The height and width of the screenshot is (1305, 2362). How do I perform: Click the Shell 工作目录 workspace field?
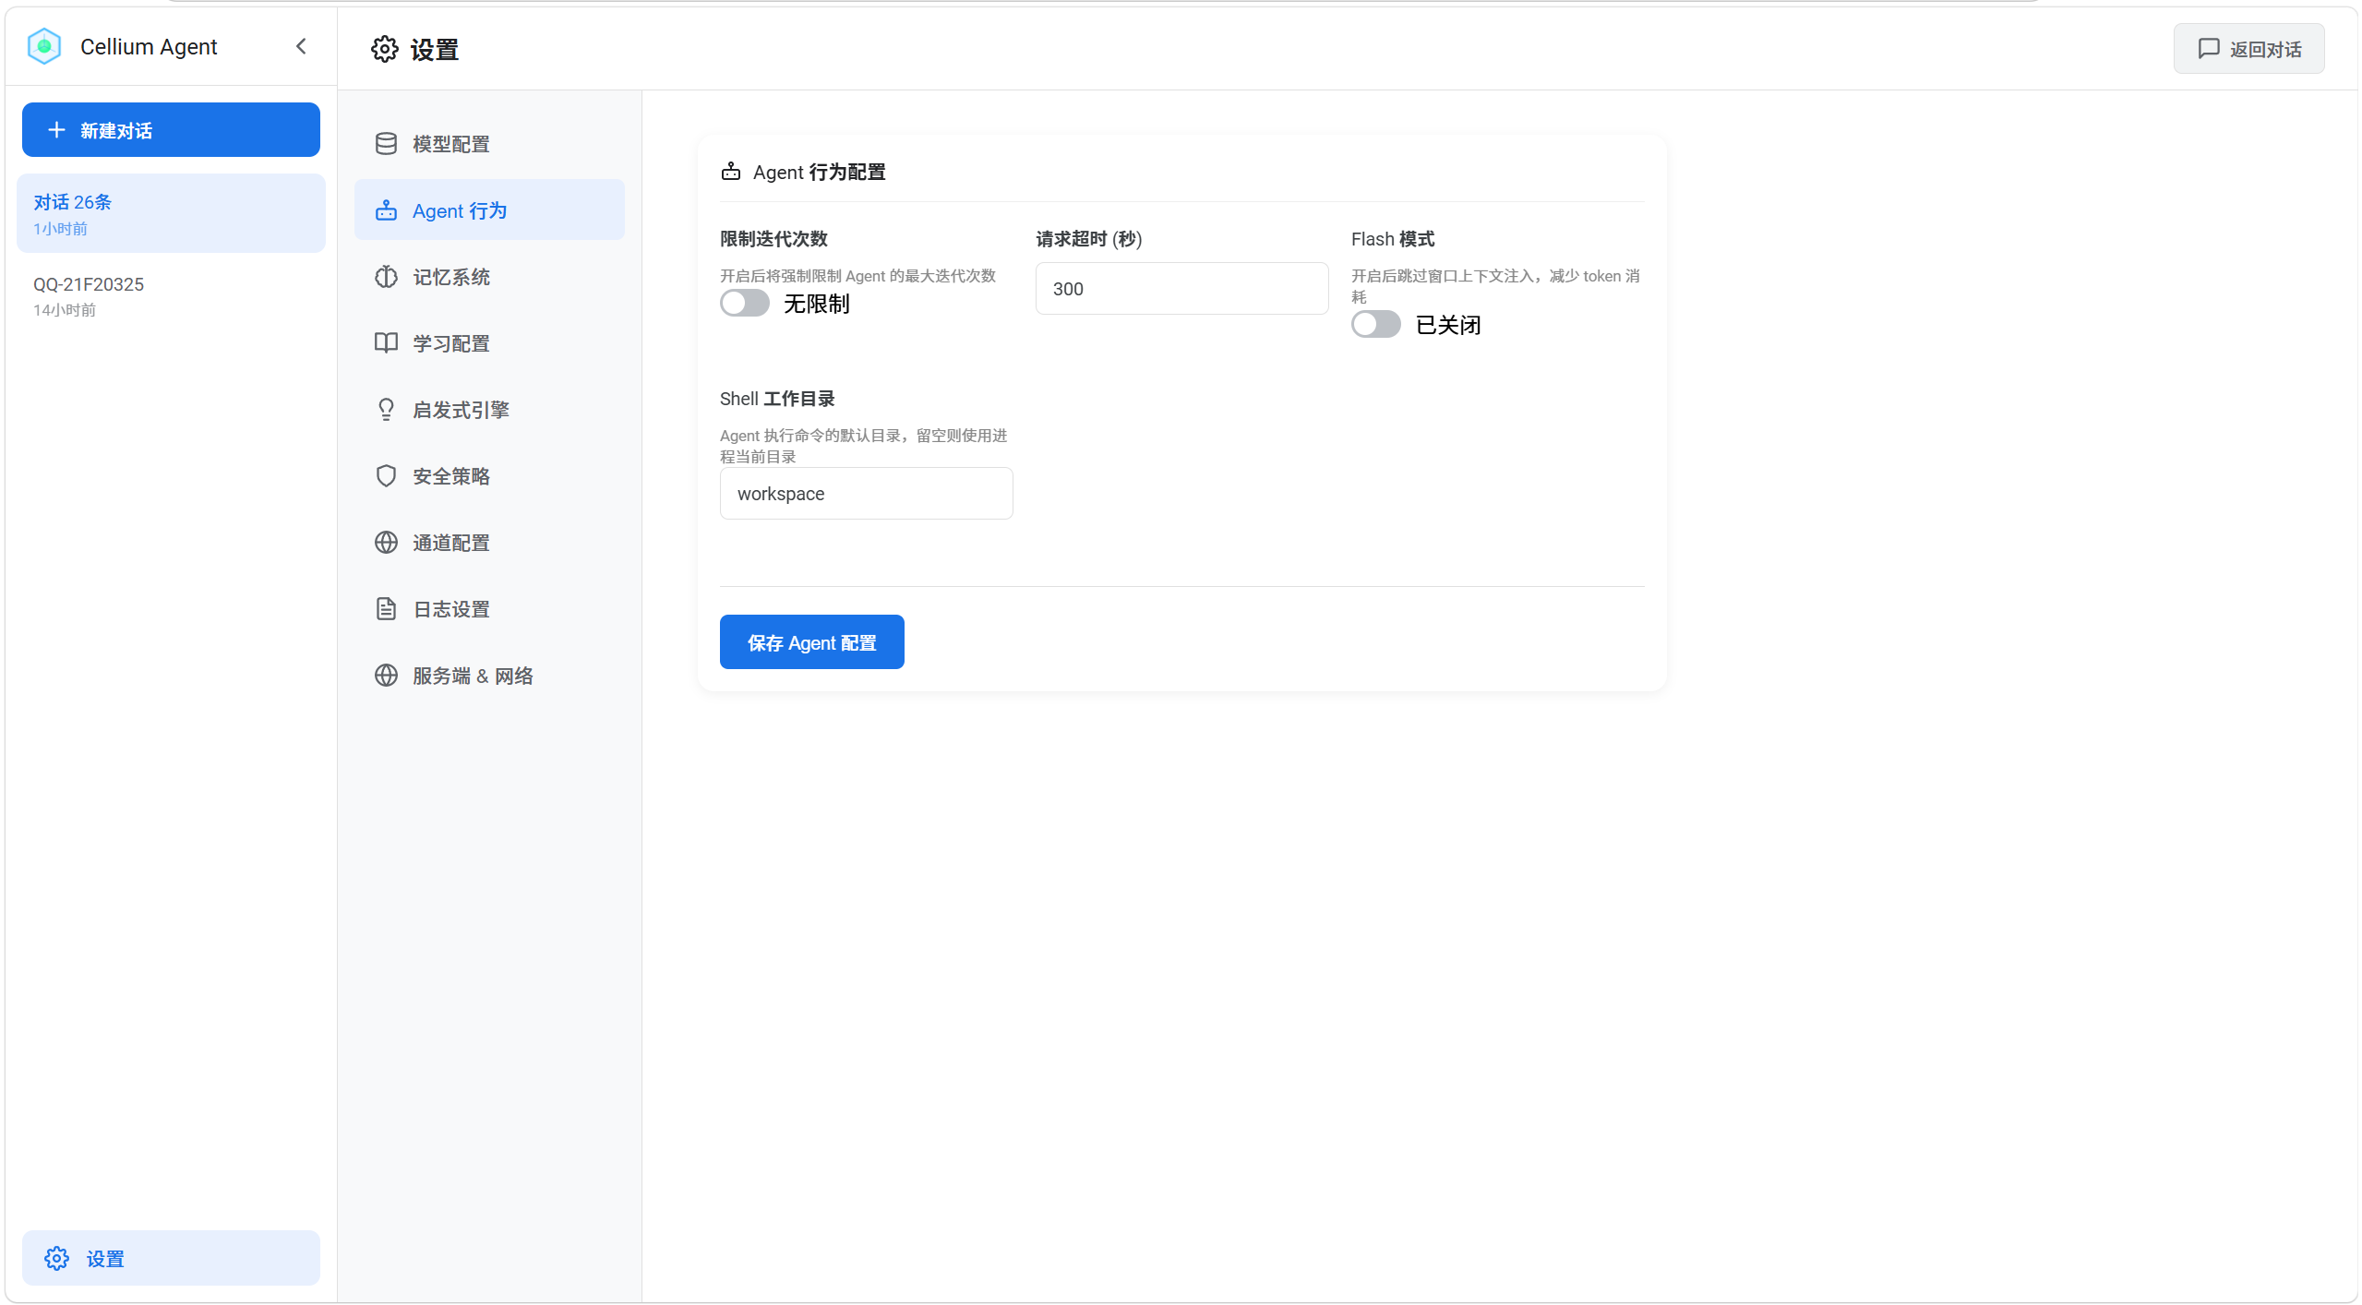(x=866, y=494)
